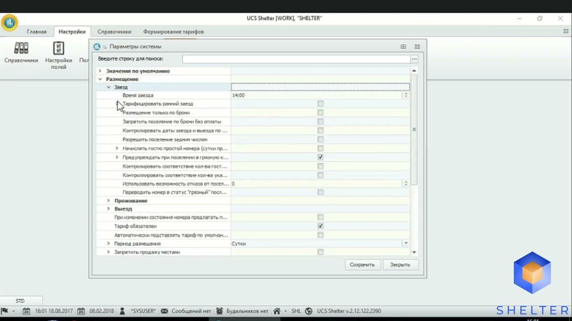Expand Предупреждать при поселении row
Screen dimensions: 572x321
point(117,157)
